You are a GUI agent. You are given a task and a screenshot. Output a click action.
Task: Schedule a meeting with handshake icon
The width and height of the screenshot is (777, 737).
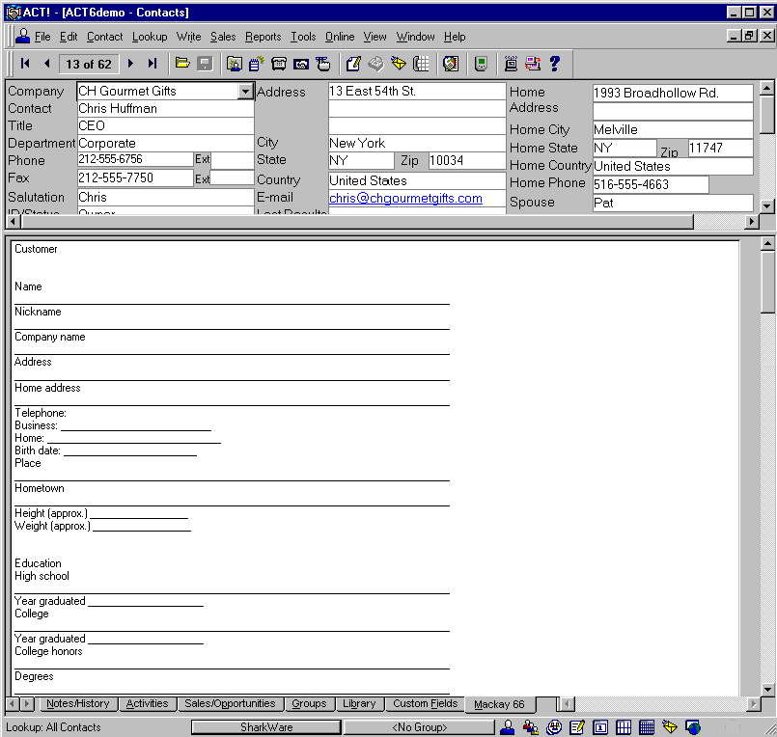(301, 64)
